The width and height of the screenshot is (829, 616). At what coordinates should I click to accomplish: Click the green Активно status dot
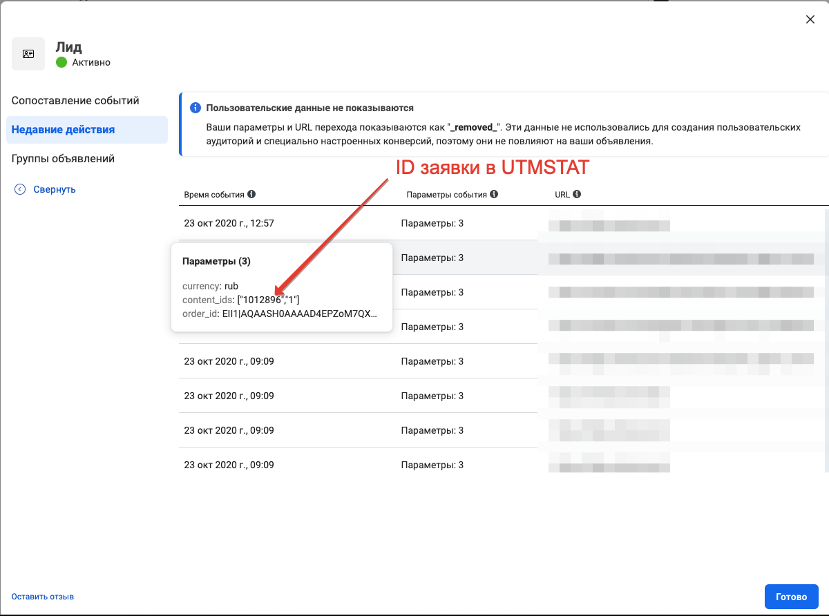click(x=62, y=62)
